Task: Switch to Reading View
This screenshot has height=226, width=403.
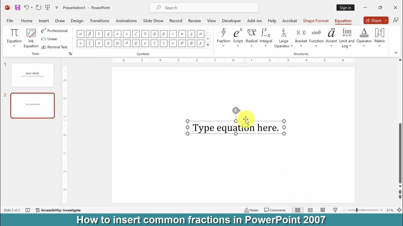Action: click(323, 210)
